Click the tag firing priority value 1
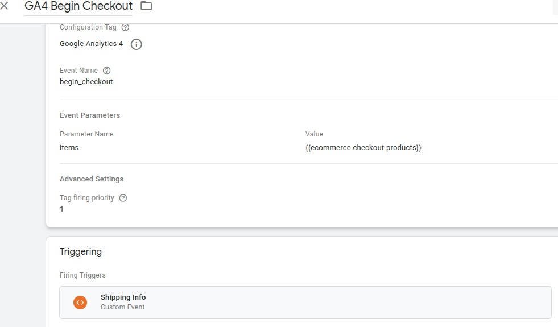 click(x=62, y=209)
